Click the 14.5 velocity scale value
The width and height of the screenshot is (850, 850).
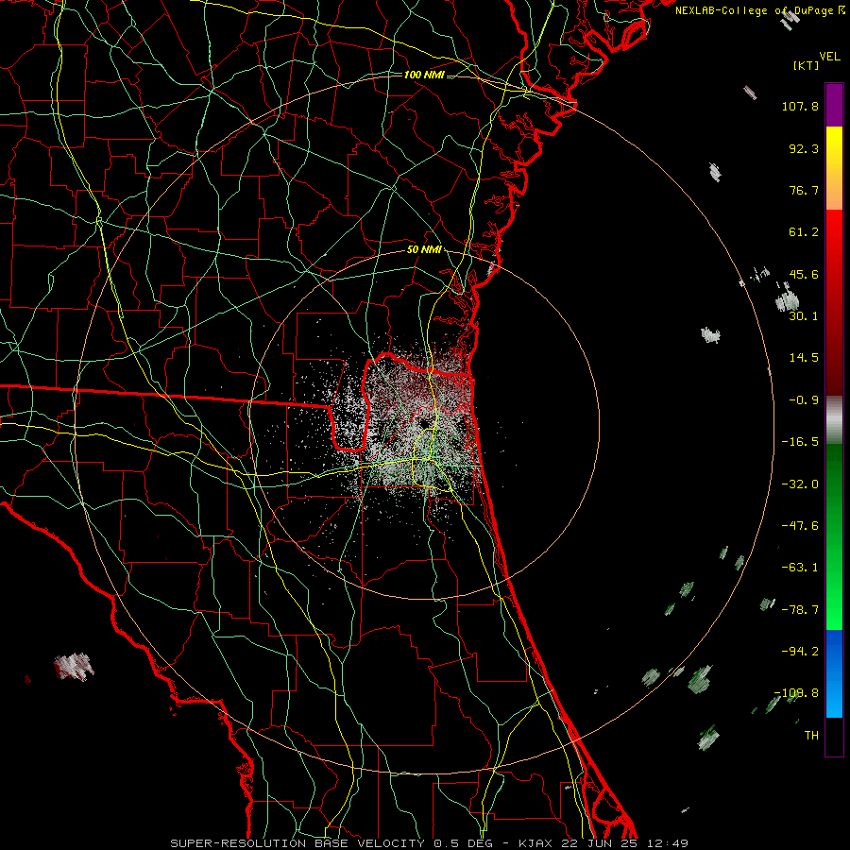coord(804,358)
